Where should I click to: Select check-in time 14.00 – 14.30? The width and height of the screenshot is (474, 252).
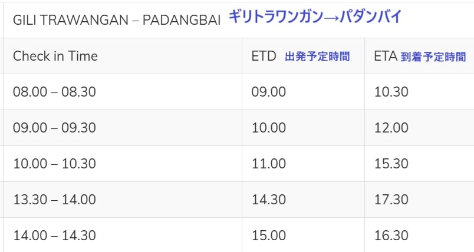(54, 236)
